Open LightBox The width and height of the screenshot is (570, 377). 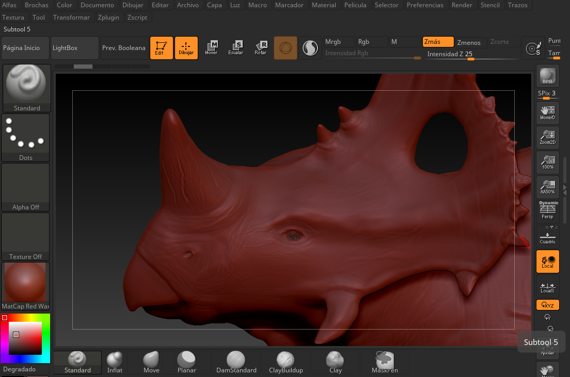pos(74,48)
